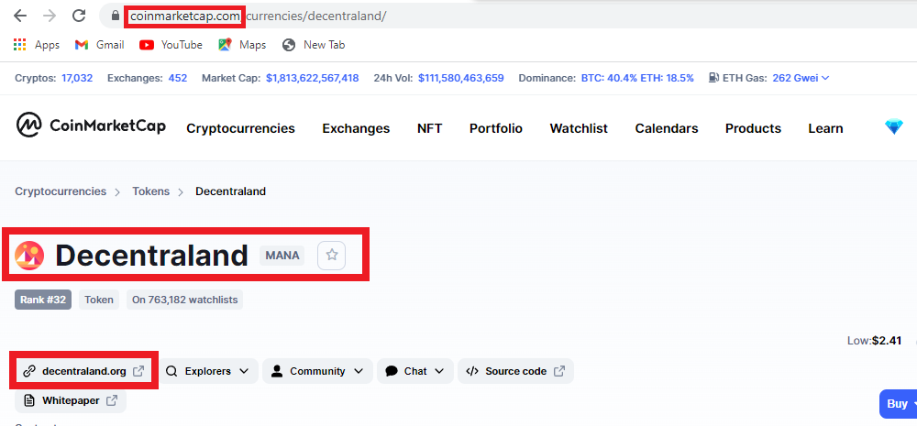Click the Decentraland heading text
The height and width of the screenshot is (426, 917).
151,256
